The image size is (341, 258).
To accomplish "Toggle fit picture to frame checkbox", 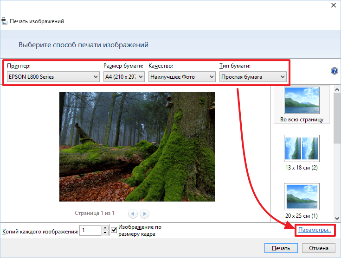I will click(x=114, y=230).
